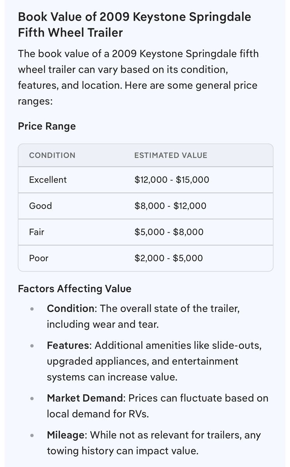Click the Book Value of 2009 Keystone Springdale heading

(134, 25)
